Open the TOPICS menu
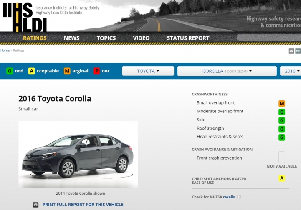This screenshot has height=210, width=301. pyautogui.click(x=106, y=38)
